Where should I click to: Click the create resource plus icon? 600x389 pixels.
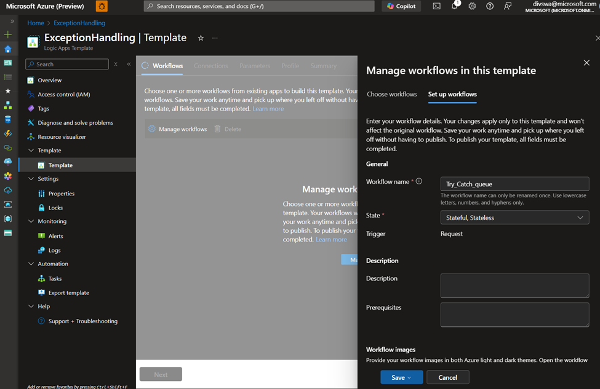7,35
